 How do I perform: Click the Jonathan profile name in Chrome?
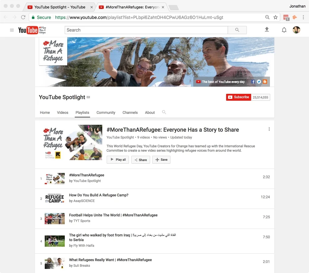[297, 6]
